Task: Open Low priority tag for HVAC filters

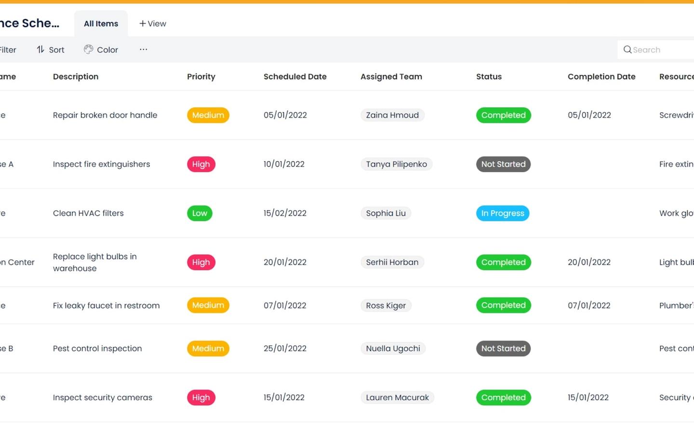Action: click(200, 213)
